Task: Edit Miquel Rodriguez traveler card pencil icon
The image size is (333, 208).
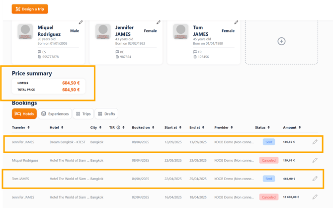Action: [81, 22]
